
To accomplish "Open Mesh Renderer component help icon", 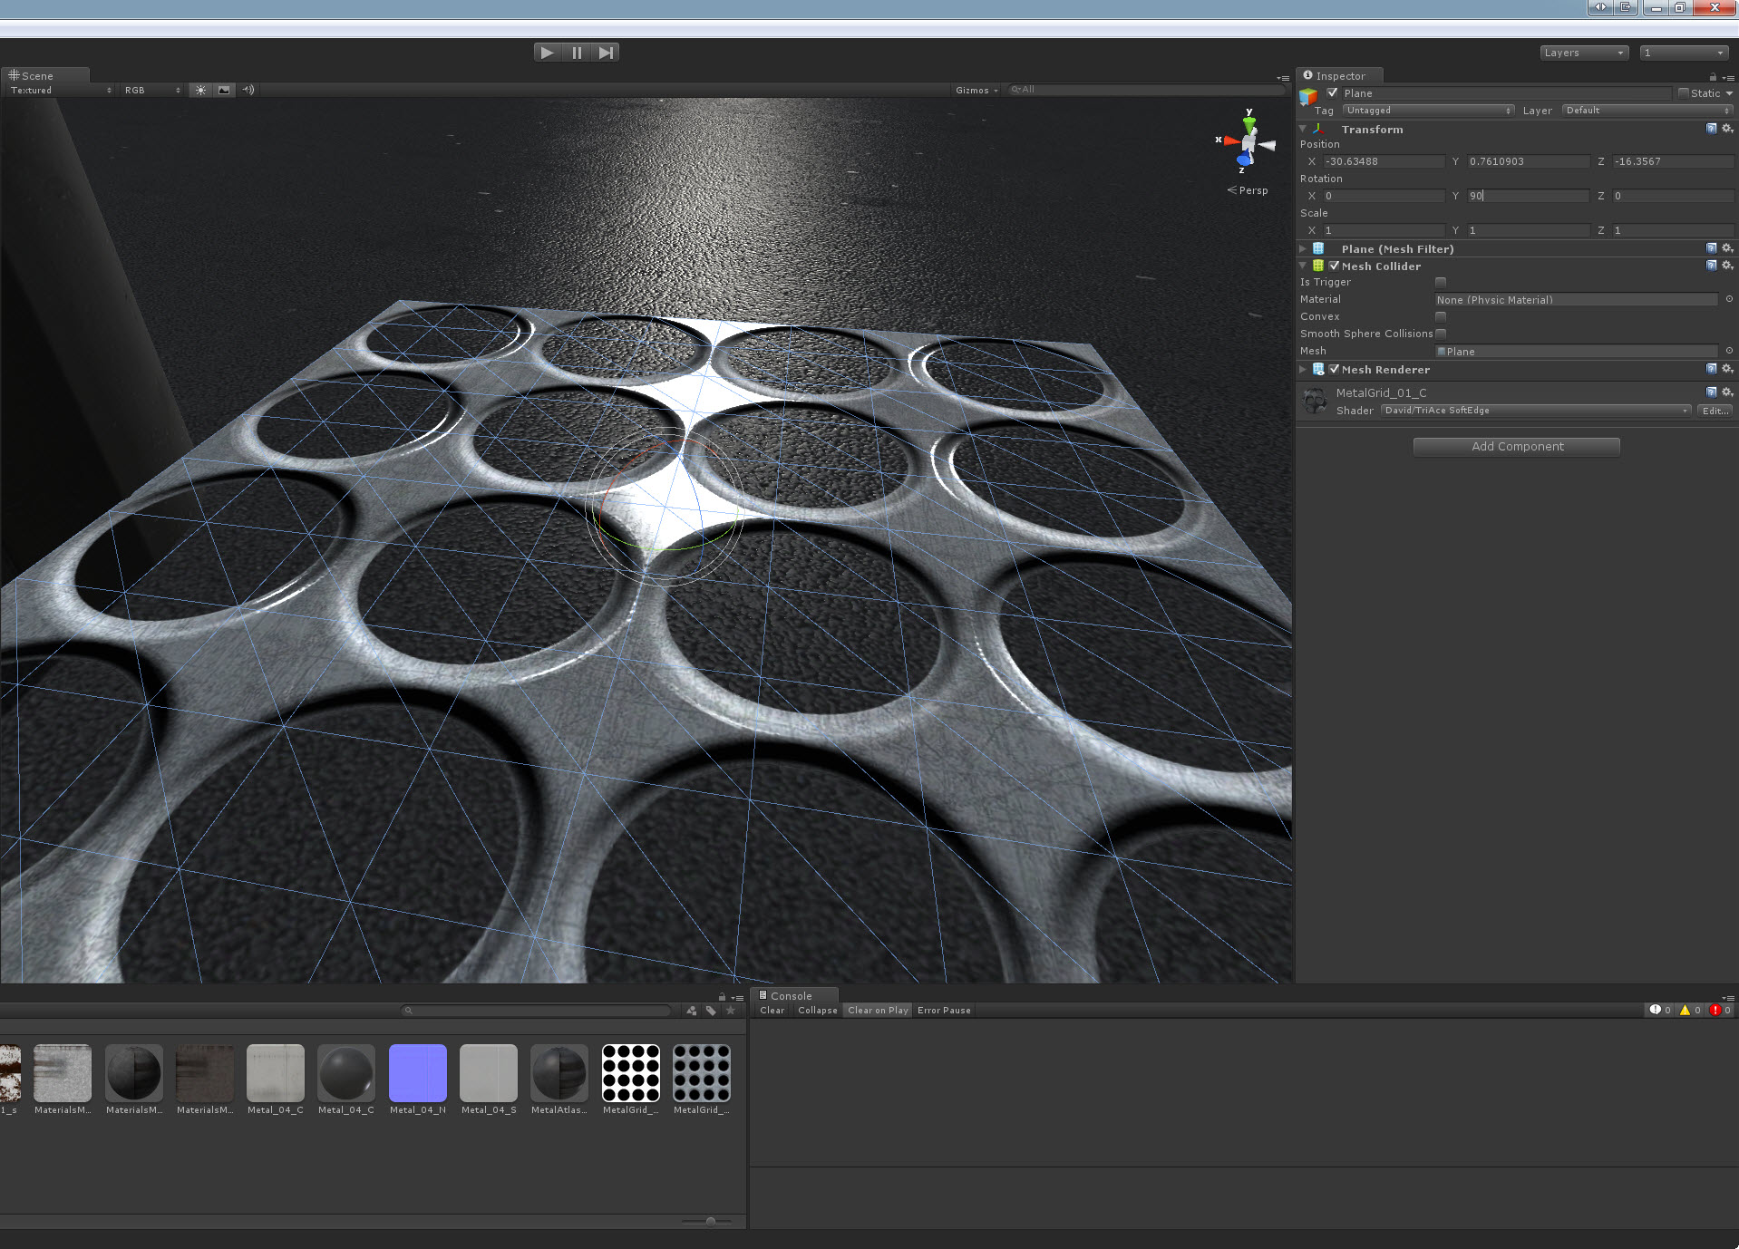I will 1711,369.
